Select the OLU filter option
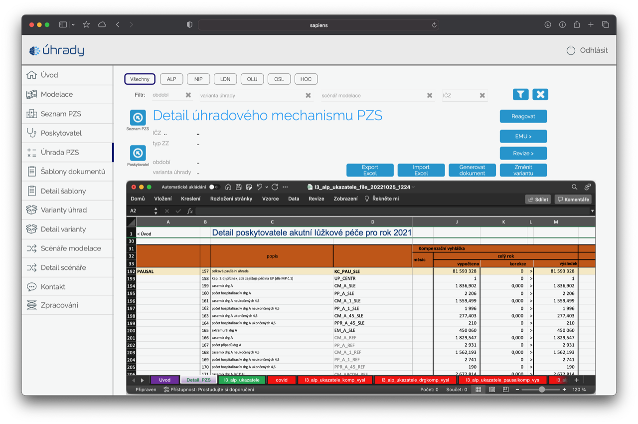Screen dimensions: 638x424 coord(252,79)
